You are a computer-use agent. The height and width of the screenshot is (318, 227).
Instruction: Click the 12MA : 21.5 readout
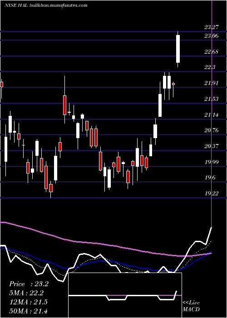28,302
